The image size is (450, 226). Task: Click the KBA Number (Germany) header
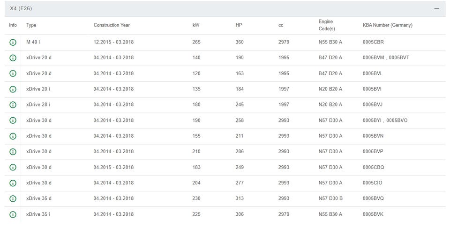point(388,25)
